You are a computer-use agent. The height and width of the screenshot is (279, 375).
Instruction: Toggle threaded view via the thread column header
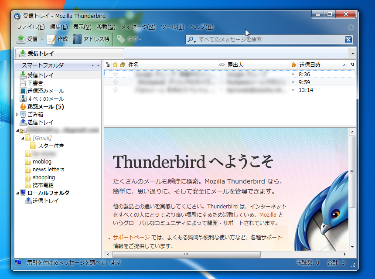coord(107,64)
